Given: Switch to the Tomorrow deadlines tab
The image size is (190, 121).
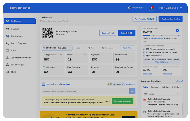Looking at the screenshot, I should (155, 87).
